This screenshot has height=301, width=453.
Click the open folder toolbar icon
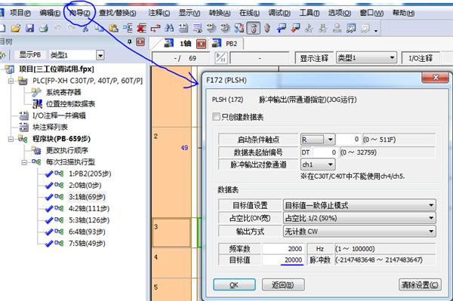pyautogui.click(x=16, y=28)
